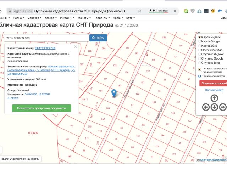Click the pan down arrow on map
Screen dimensions: 227x170
pyautogui.click(x=214, y=107)
